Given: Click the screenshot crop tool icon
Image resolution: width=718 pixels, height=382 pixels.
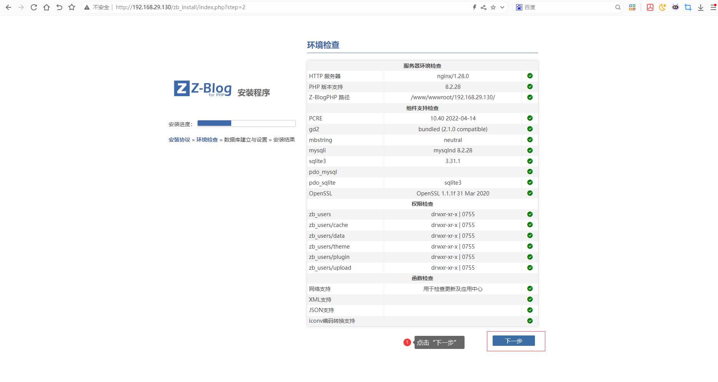Looking at the screenshot, I should [688, 7].
